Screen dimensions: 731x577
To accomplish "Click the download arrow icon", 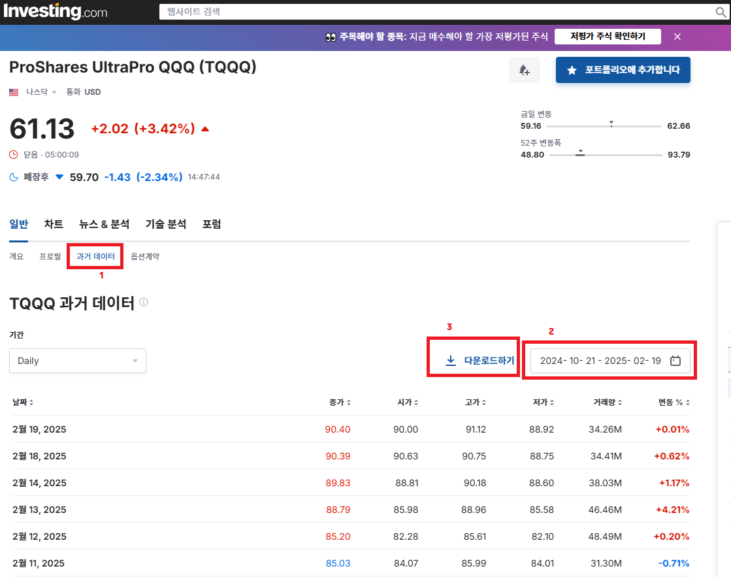I will [450, 361].
